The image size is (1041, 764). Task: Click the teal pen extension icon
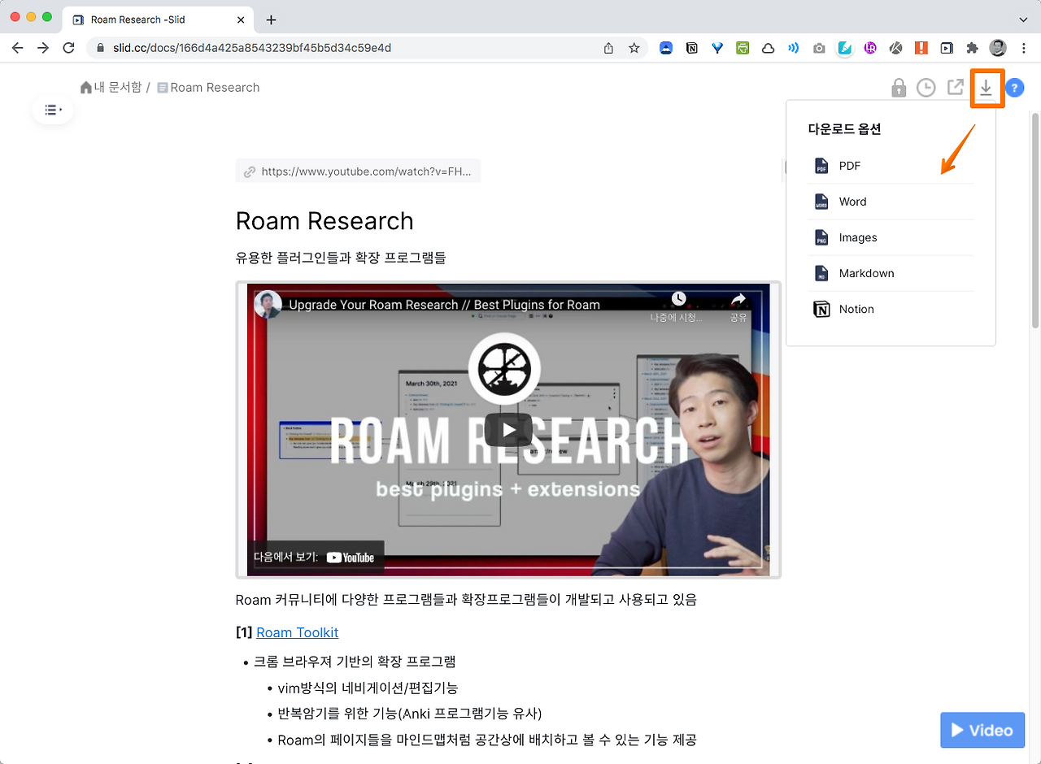click(844, 48)
